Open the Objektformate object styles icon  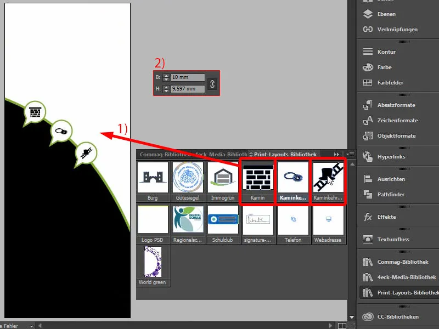(x=368, y=135)
